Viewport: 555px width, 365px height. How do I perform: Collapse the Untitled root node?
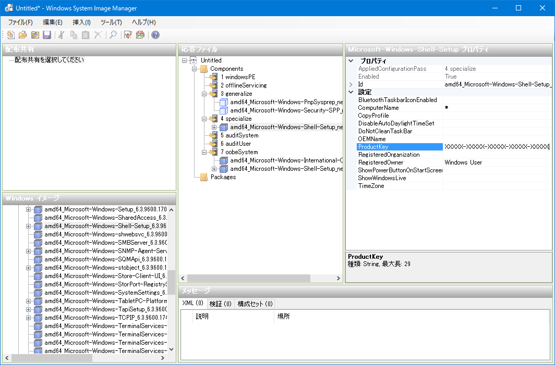[185, 60]
